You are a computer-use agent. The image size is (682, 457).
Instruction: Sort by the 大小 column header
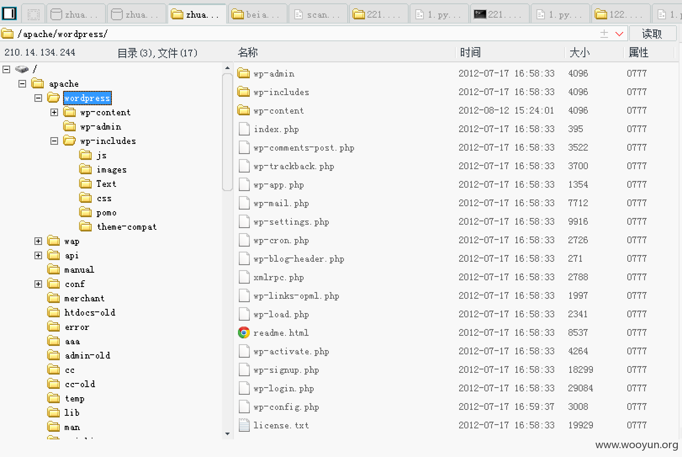click(x=579, y=52)
